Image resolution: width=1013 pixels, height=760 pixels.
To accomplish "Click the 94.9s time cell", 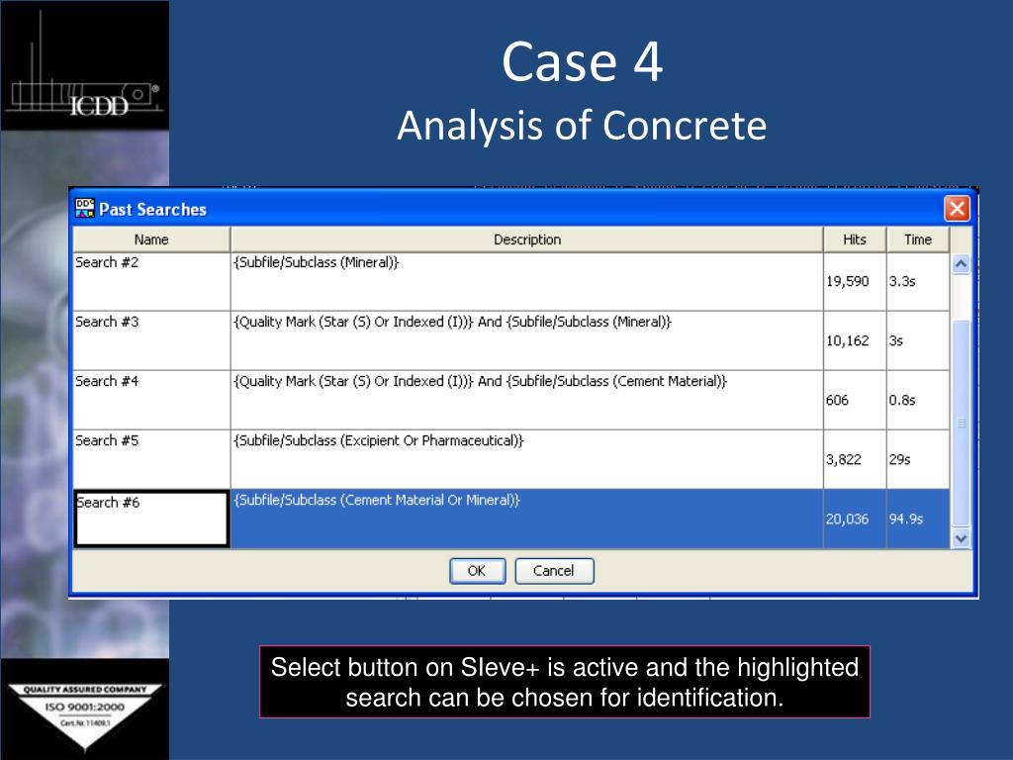I will 917,519.
